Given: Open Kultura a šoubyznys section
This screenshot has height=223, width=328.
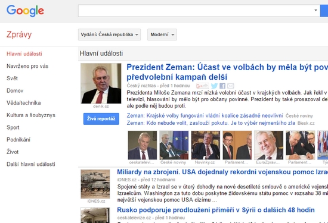Looking at the screenshot, I should pos(31,115).
